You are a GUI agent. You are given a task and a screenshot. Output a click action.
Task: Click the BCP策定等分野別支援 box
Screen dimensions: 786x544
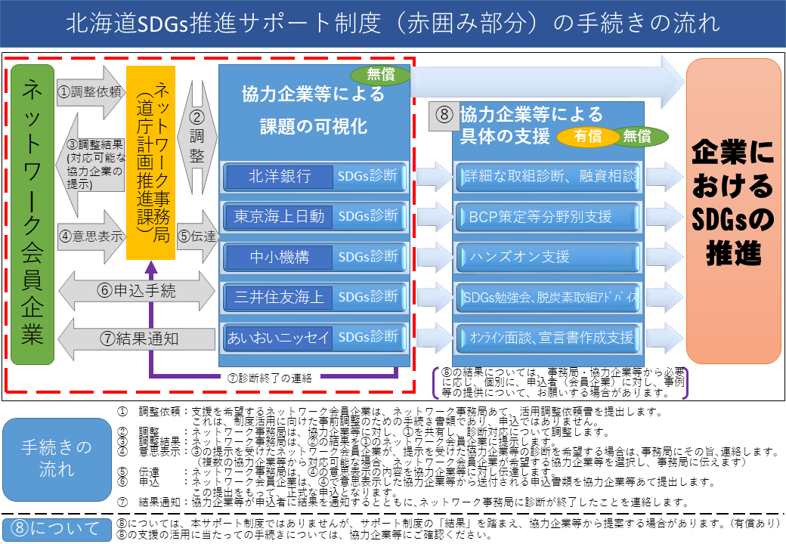pyautogui.click(x=547, y=216)
